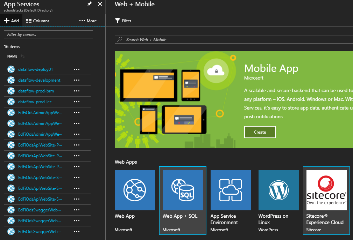Select the Web App + SQL tile icon
Screen dimensions: 353x240
(183, 190)
